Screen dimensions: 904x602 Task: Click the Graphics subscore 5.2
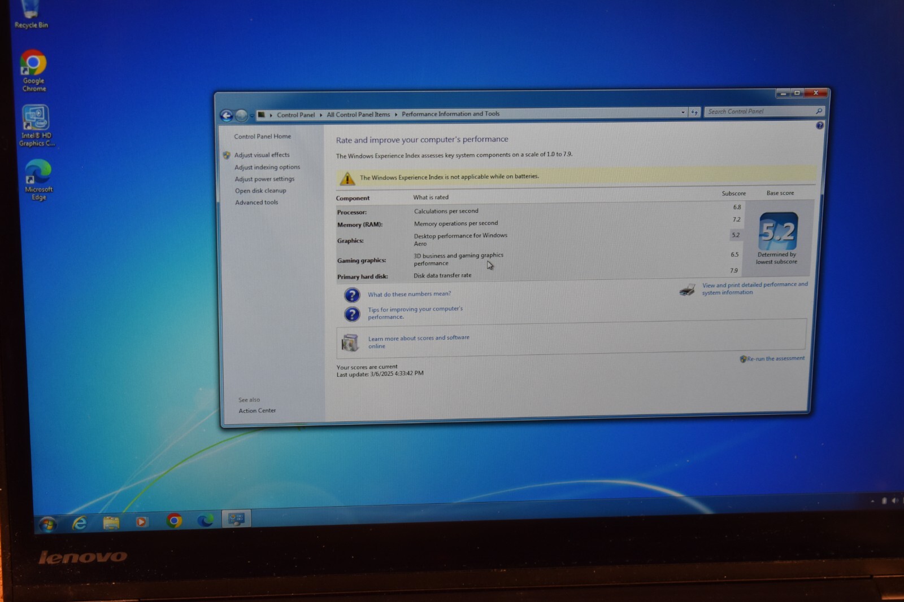(x=736, y=235)
